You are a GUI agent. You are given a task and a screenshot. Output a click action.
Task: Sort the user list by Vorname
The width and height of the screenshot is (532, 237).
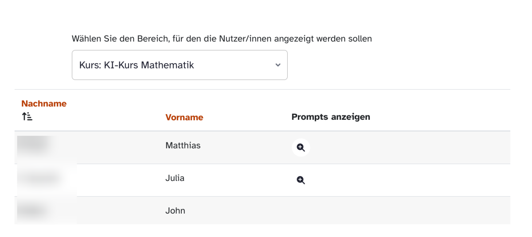[x=184, y=117]
